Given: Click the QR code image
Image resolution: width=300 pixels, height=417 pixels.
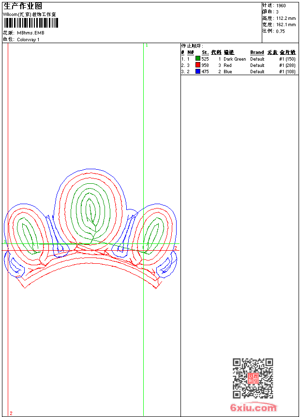Looking at the screenshot, I should click(253, 378).
